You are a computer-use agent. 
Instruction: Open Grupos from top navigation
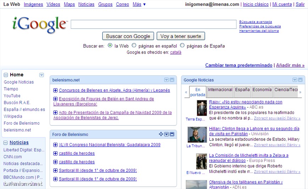click(x=105, y=4)
